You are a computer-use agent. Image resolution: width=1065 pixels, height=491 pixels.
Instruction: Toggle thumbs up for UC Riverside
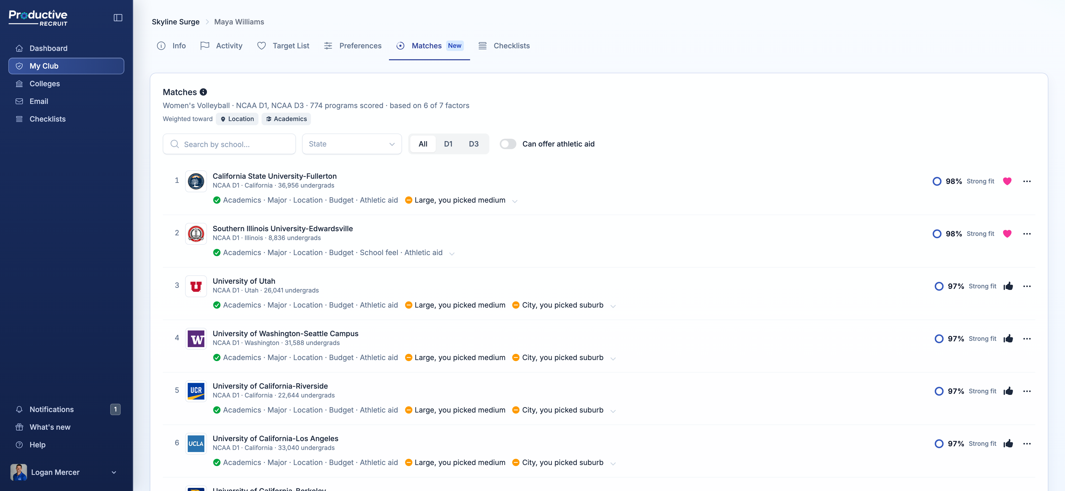(1008, 391)
